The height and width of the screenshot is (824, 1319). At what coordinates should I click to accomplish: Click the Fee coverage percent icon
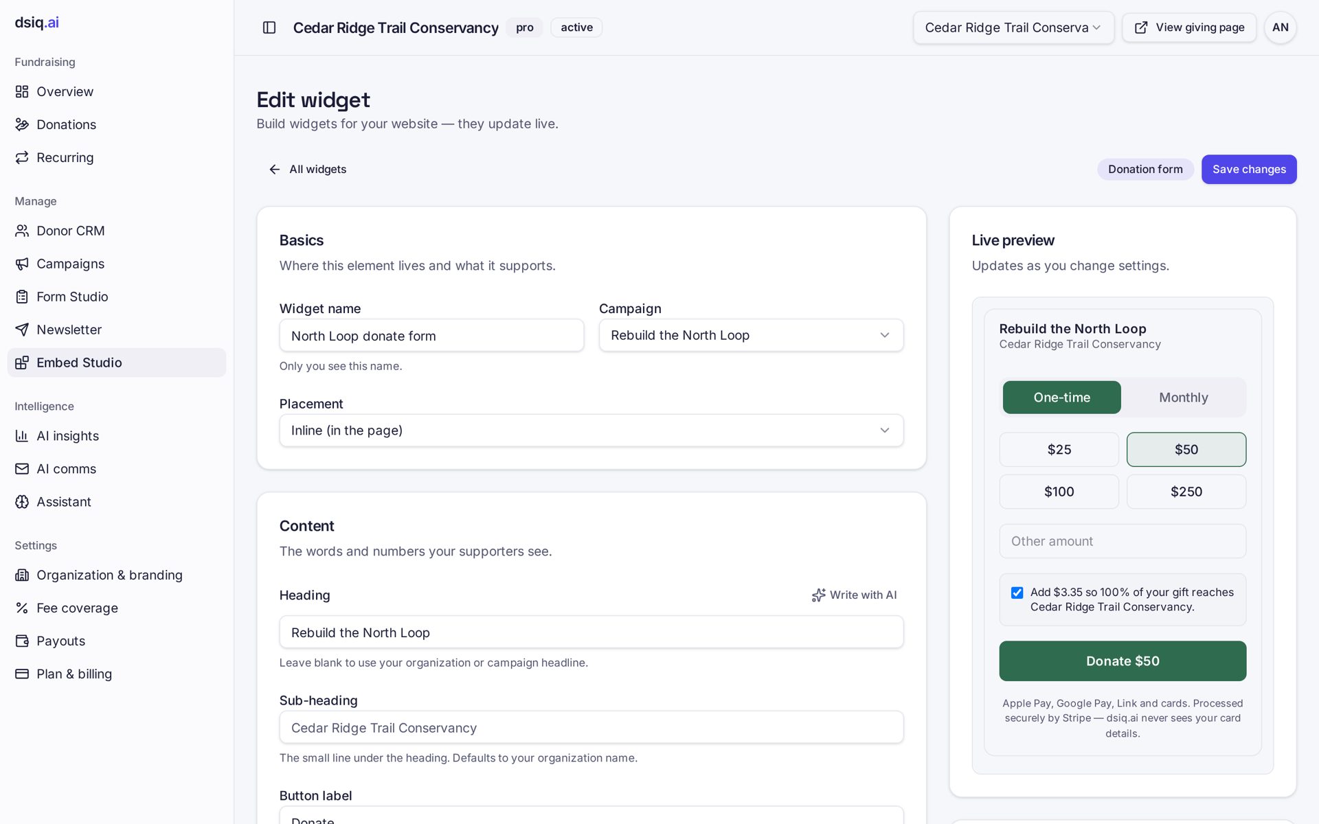[x=22, y=608]
